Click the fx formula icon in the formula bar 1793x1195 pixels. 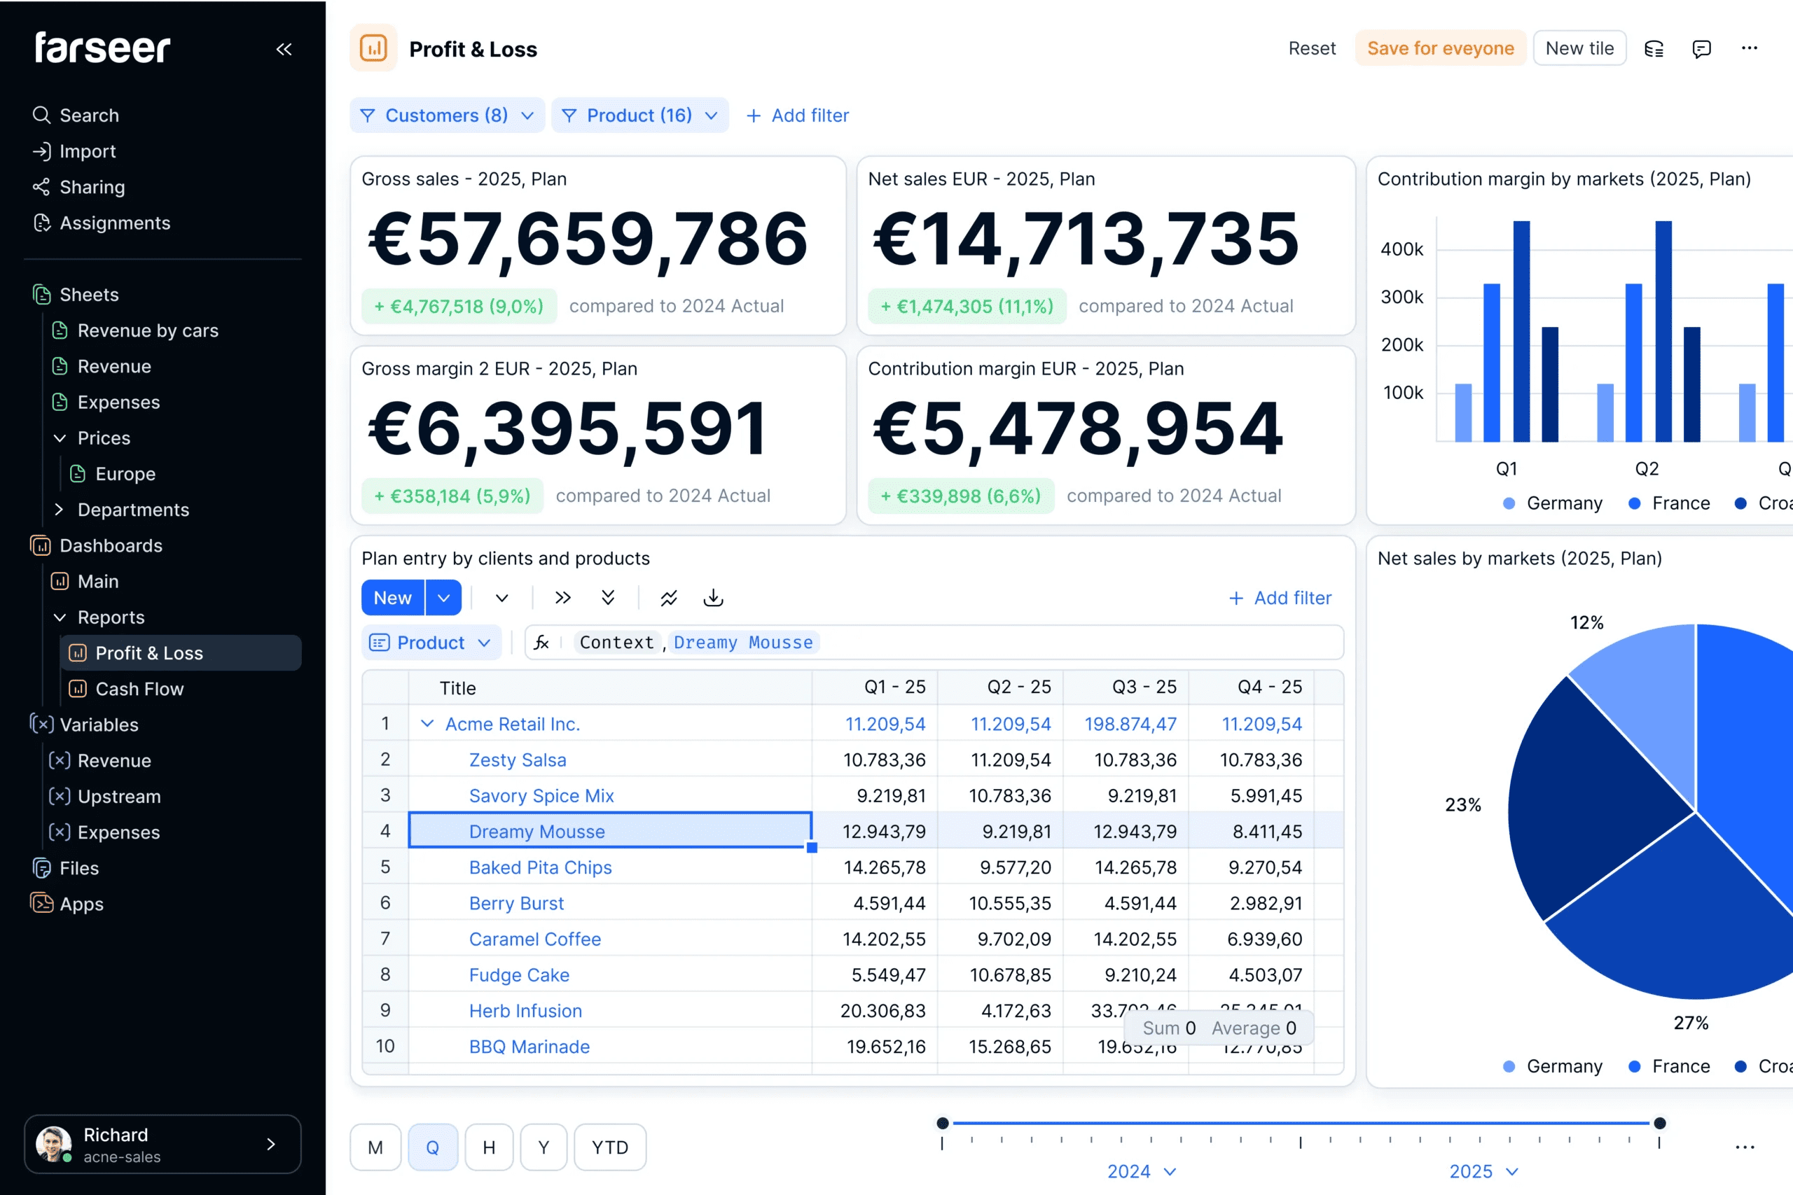pyautogui.click(x=541, y=643)
